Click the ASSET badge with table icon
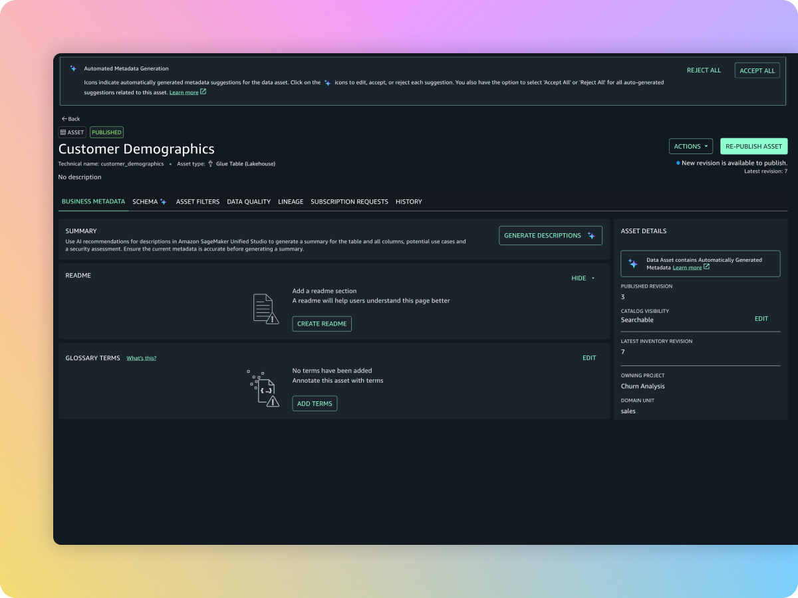 tap(72, 132)
